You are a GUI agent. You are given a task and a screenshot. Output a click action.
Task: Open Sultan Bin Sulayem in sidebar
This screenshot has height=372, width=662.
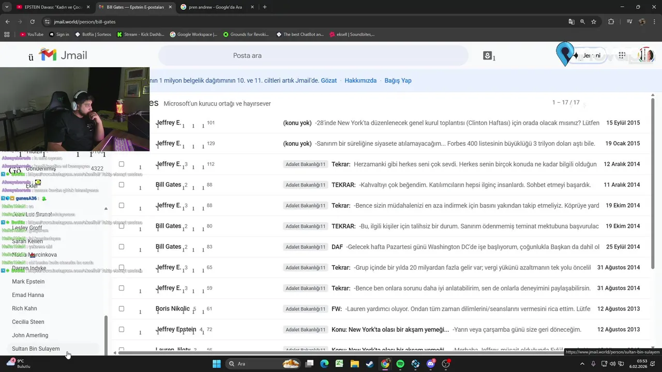click(36, 349)
